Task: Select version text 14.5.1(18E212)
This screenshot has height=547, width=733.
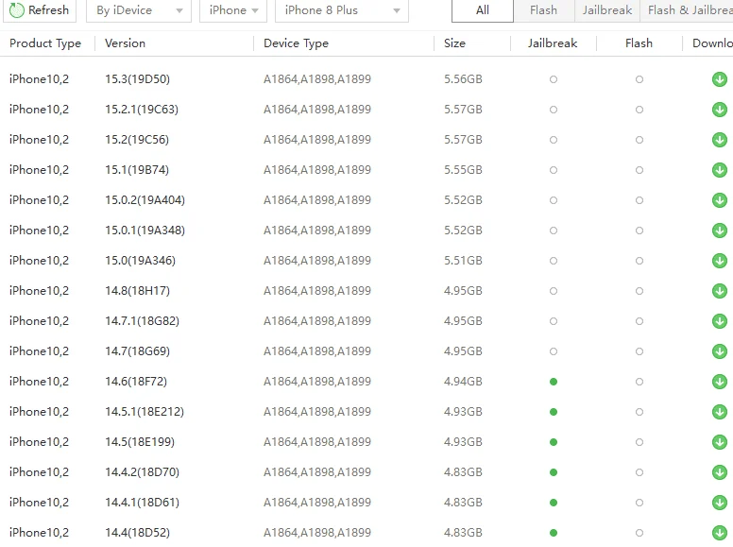Action: pyautogui.click(x=145, y=412)
